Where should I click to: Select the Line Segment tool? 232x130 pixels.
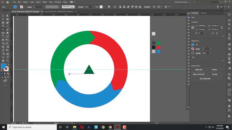[x=7, y=26]
